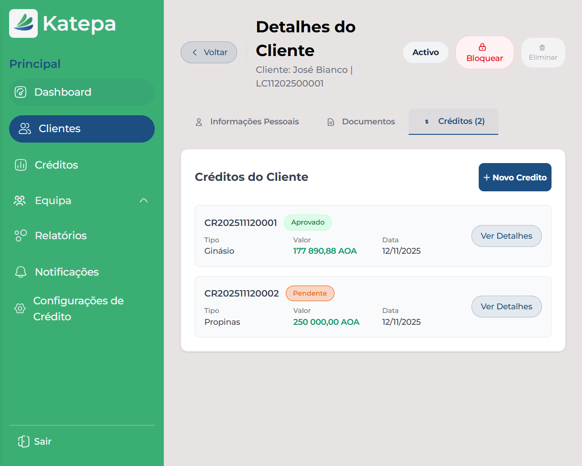Click the Novo Credito button

[x=515, y=177]
